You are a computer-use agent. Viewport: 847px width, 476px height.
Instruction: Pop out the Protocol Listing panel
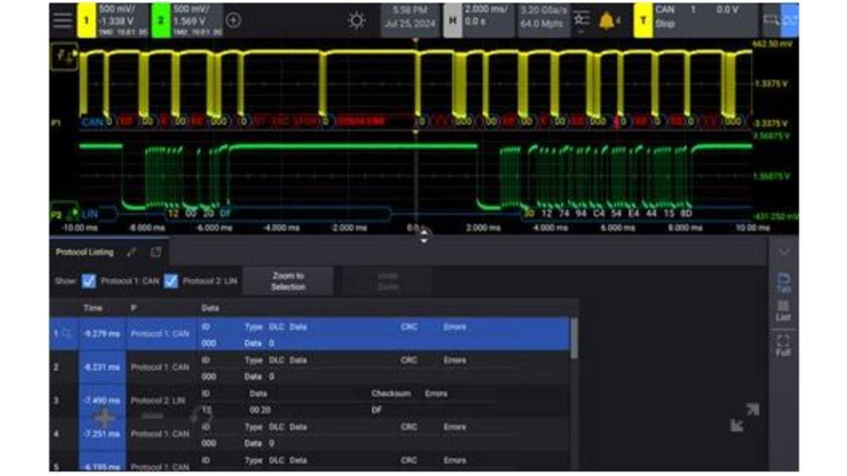[156, 252]
